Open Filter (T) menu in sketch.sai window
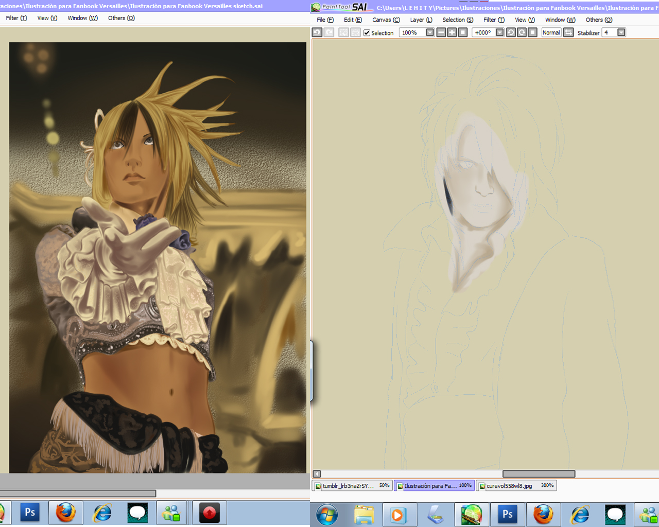Viewport: 659px width, 527px height. click(x=16, y=18)
